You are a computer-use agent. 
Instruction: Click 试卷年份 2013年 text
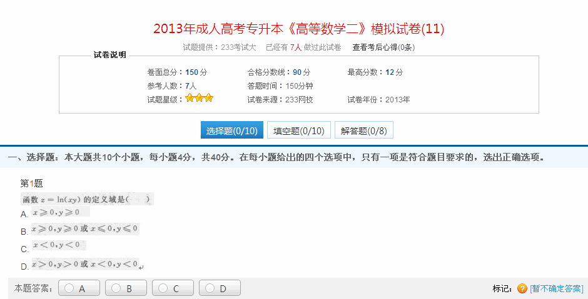(x=378, y=99)
